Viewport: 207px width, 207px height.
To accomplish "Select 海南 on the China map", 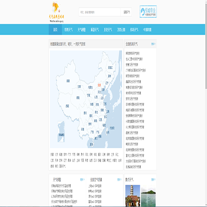I will point(91,145).
